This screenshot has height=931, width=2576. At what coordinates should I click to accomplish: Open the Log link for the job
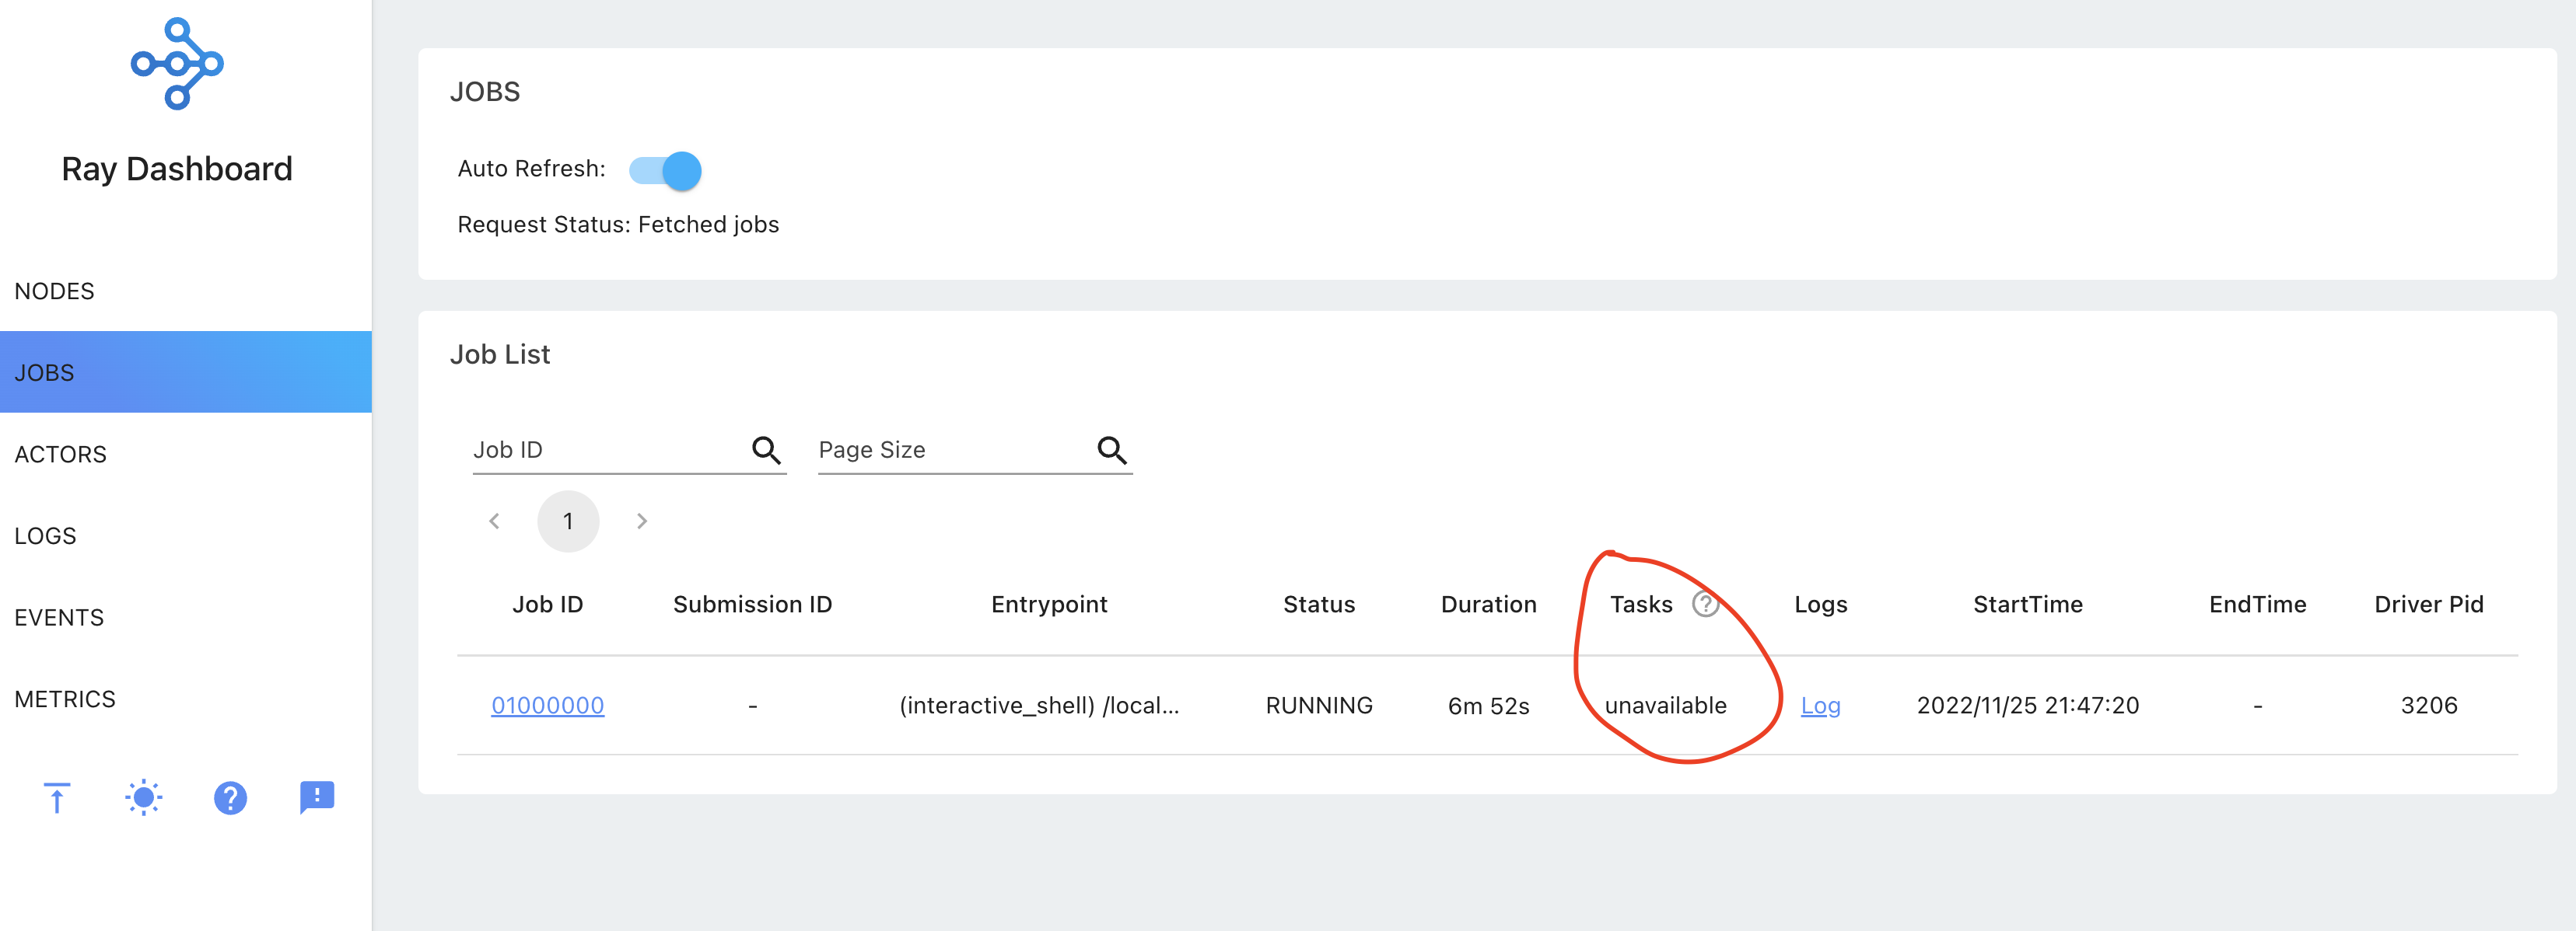pyautogui.click(x=1820, y=705)
